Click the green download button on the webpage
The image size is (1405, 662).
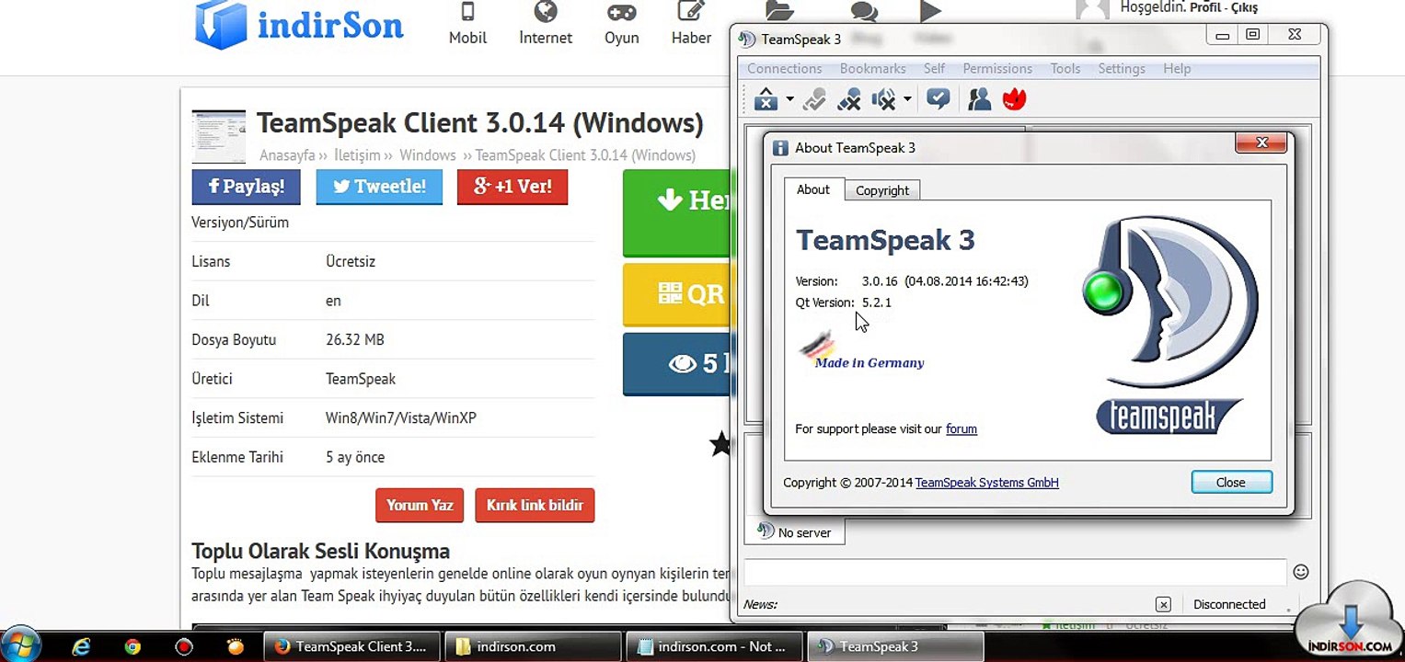click(676, 212)
